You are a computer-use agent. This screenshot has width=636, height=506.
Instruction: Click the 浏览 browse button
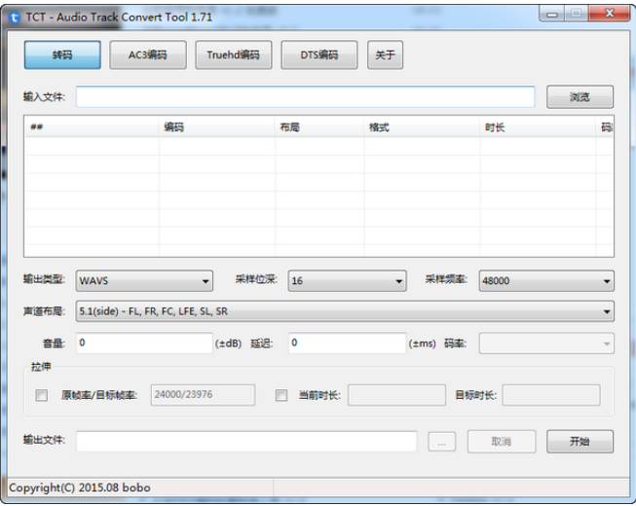click(580, 97)
